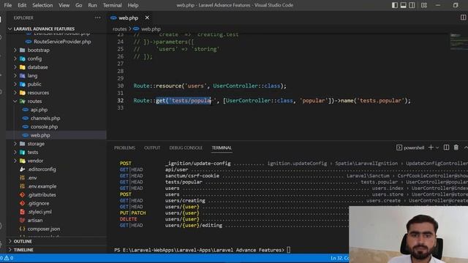Screen dimensions: 468x263
Task: Open api.php in routes
Action: click(39, 110)
